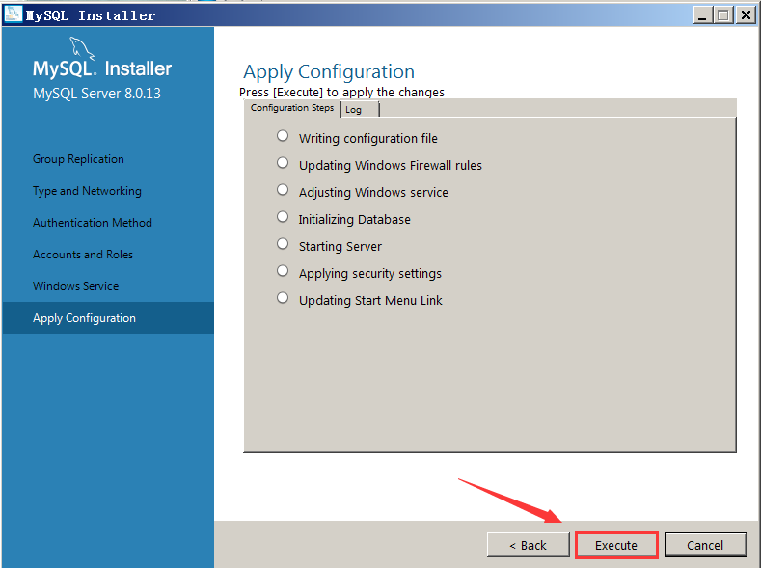
Task: Click the Execute button
Action: click(x=616, y=545)
